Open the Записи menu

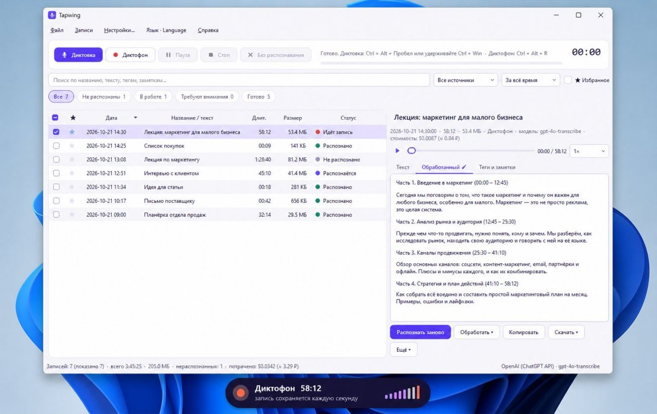(x=84, y=30)
